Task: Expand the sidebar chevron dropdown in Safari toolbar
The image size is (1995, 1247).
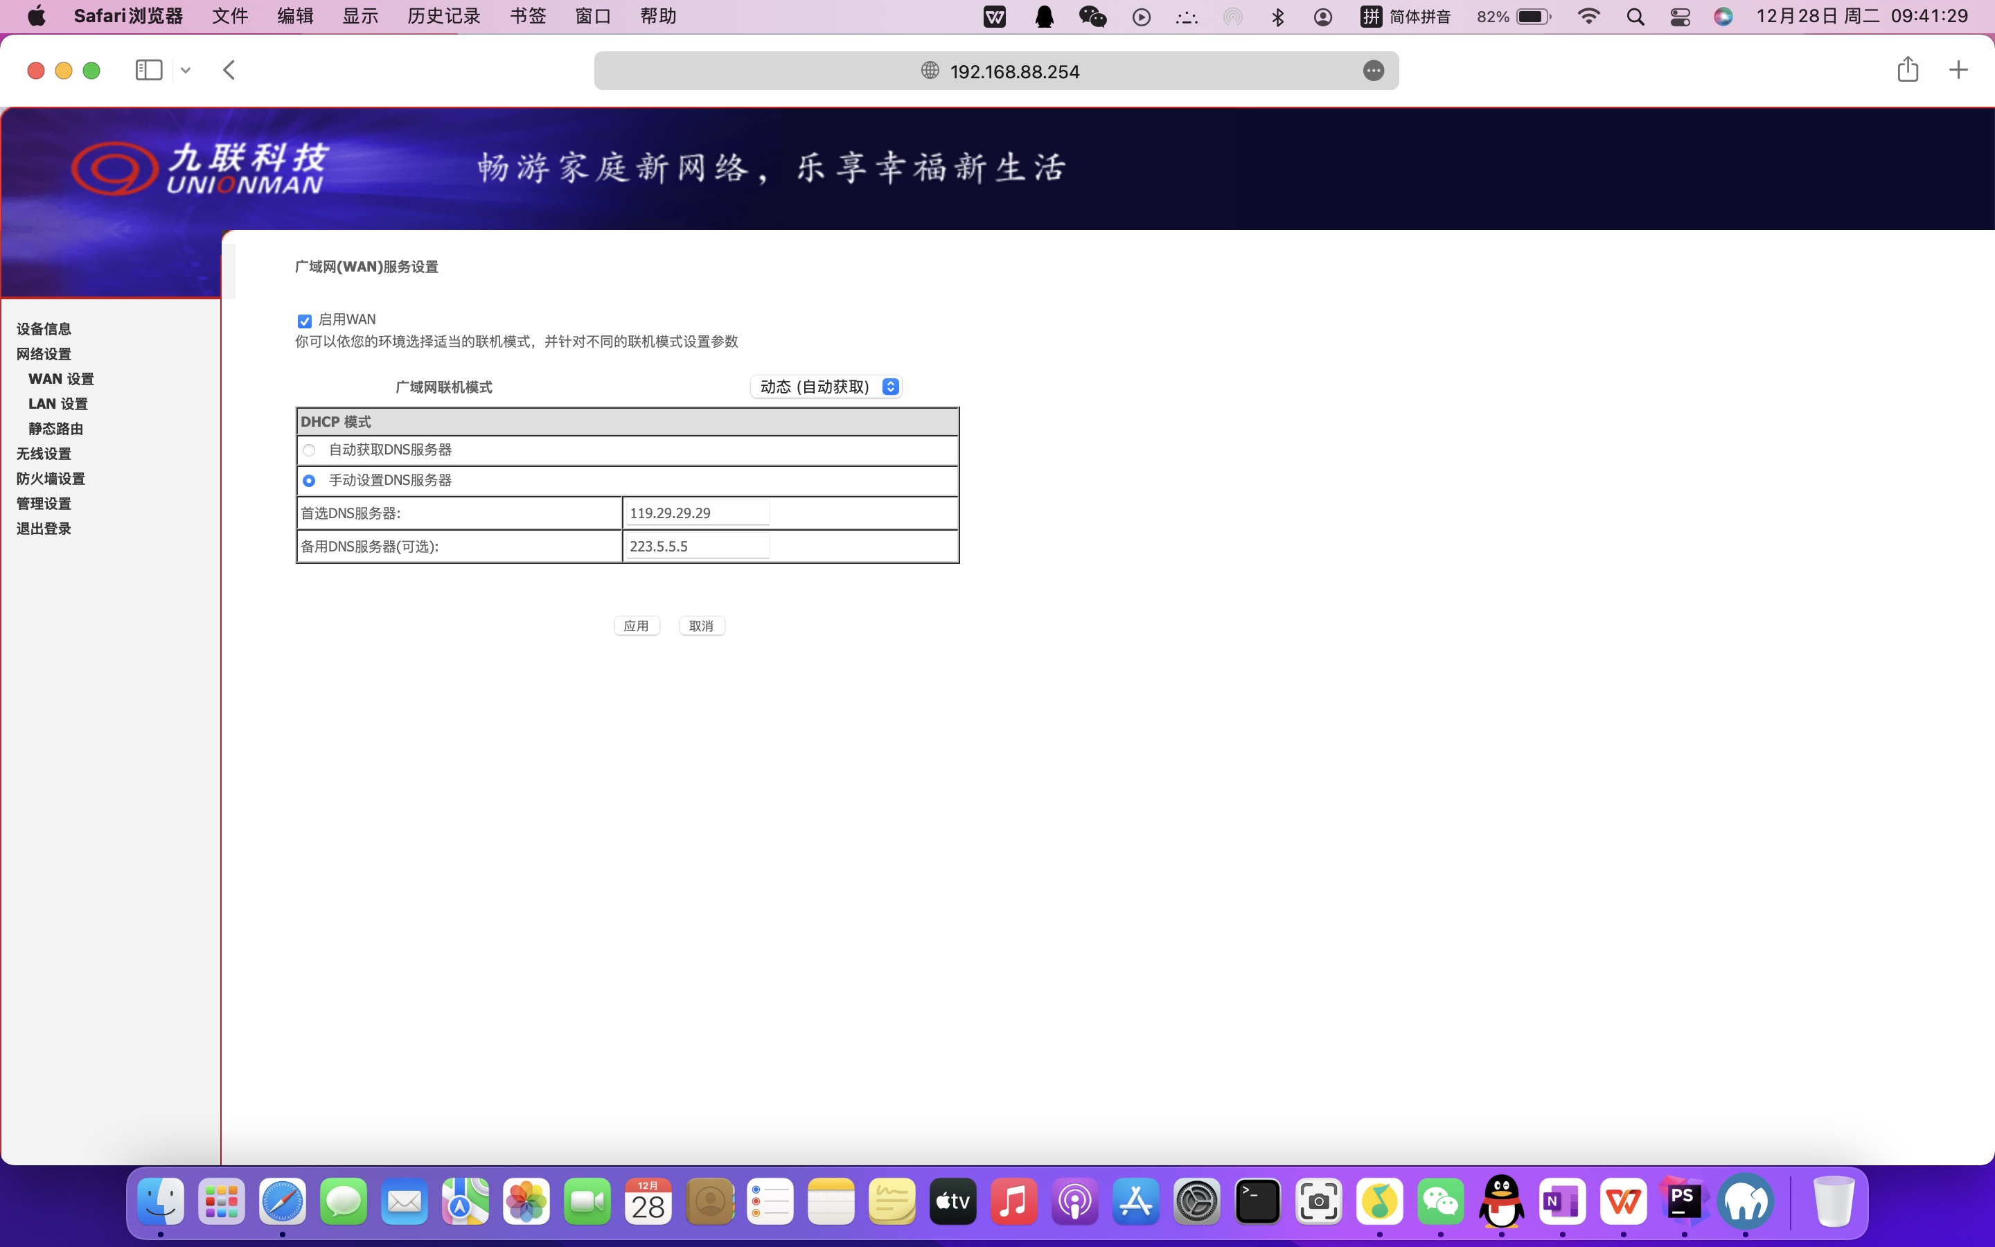Action: (x=186, y=70)
